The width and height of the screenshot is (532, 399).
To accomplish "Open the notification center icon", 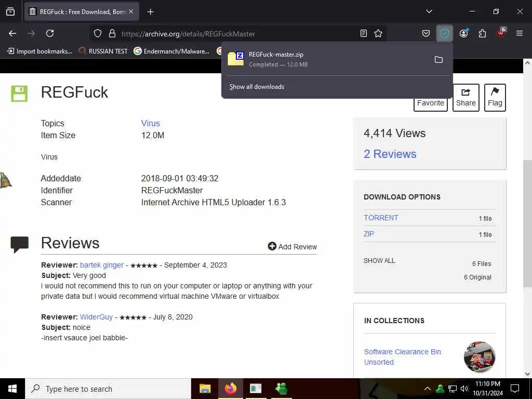I will (515, 389).
